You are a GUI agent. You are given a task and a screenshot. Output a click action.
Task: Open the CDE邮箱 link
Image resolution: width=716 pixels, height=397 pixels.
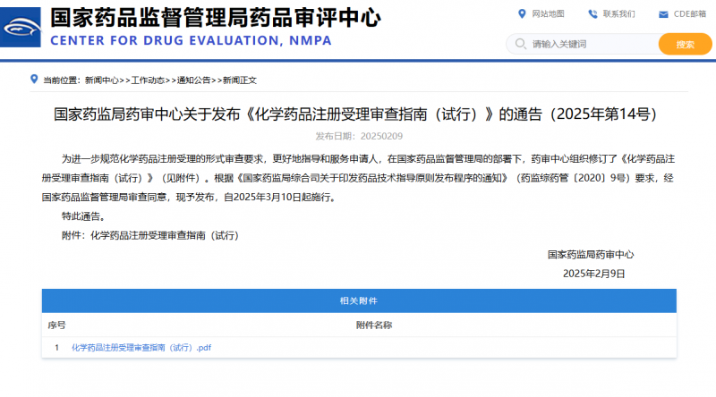click(x=690, y=14)
